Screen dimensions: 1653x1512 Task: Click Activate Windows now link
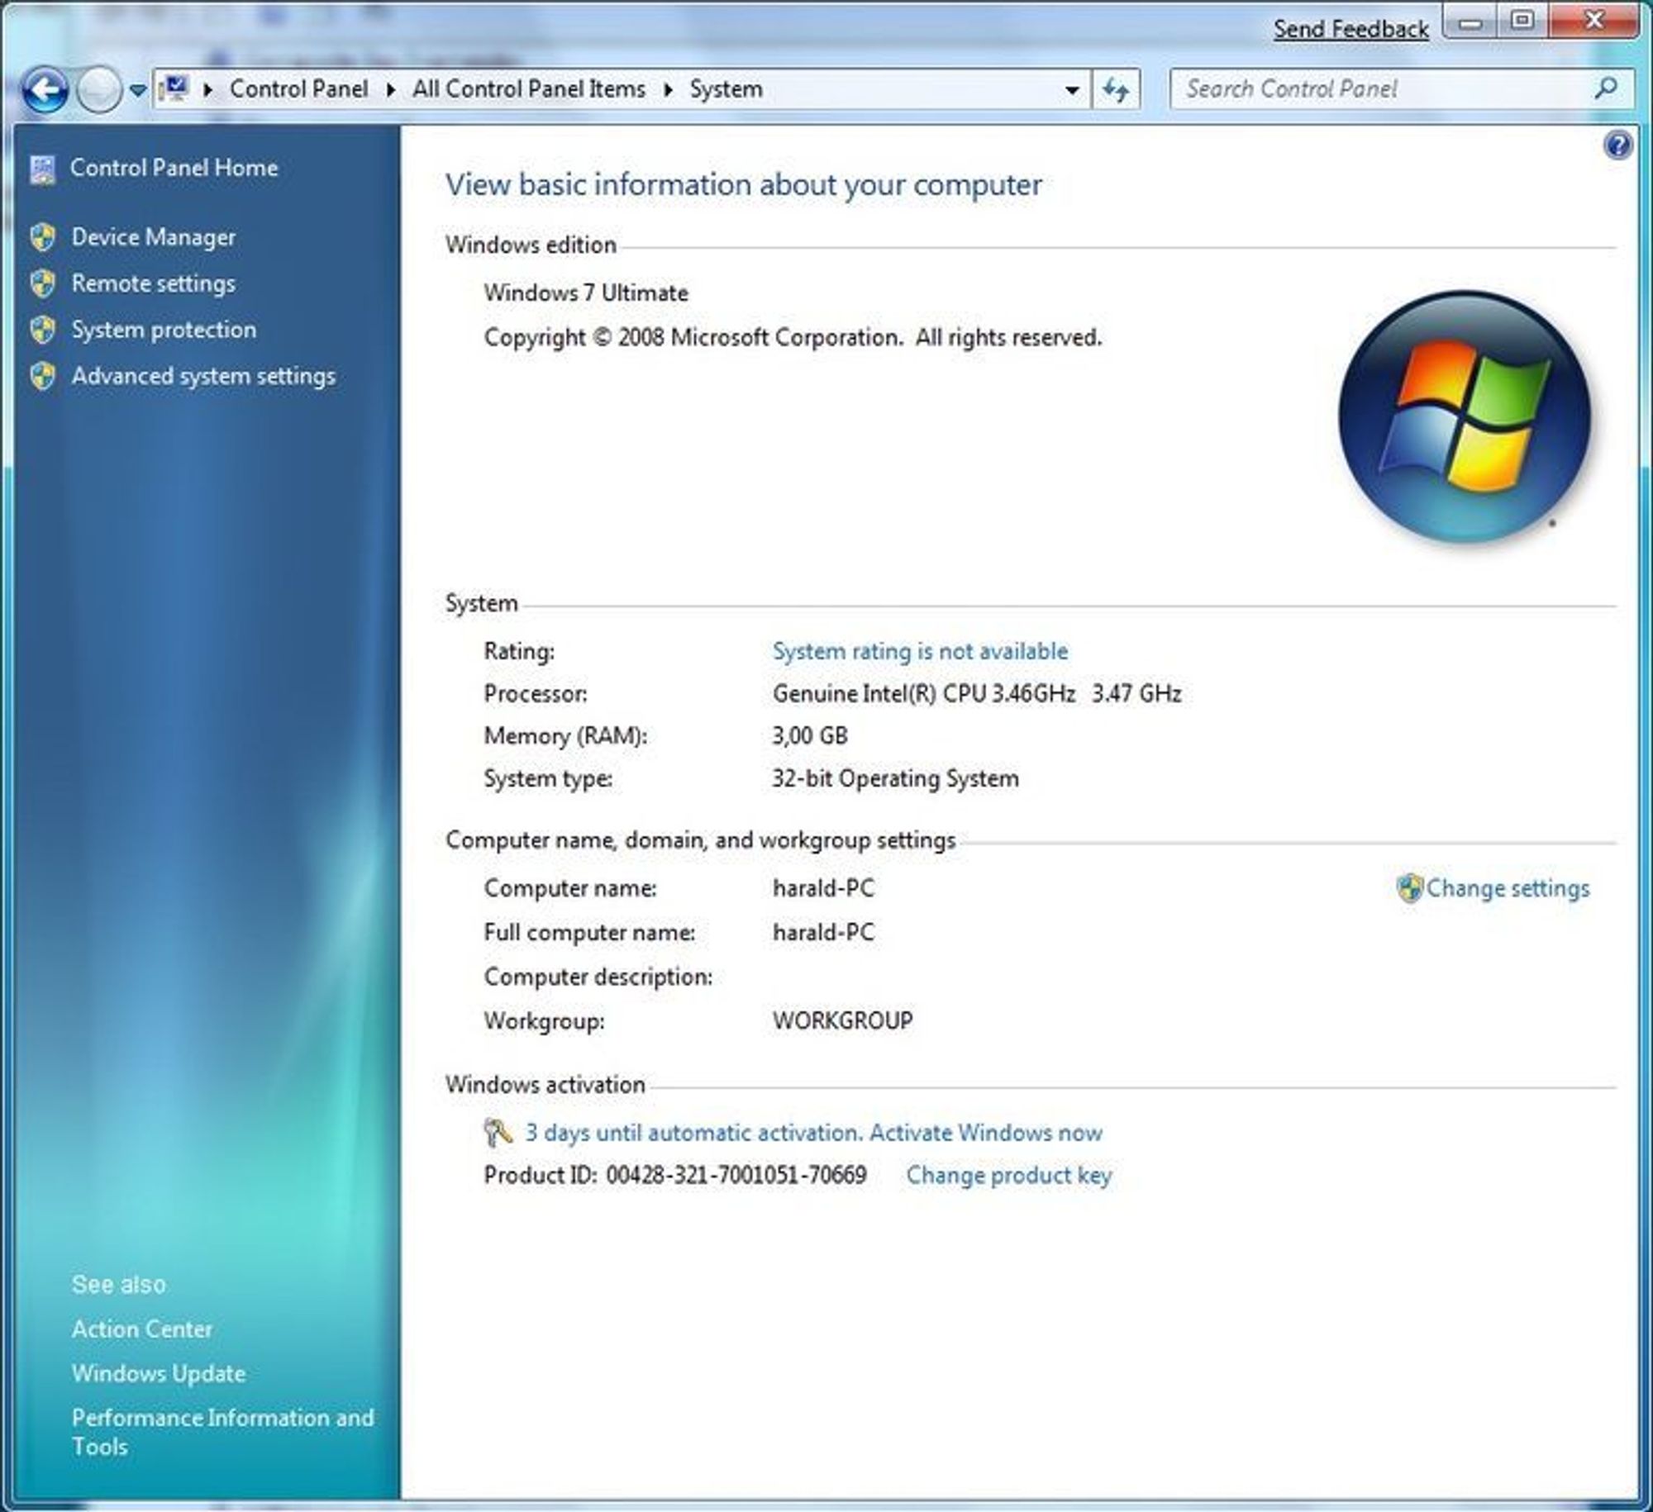click(x=986, y=1133)
